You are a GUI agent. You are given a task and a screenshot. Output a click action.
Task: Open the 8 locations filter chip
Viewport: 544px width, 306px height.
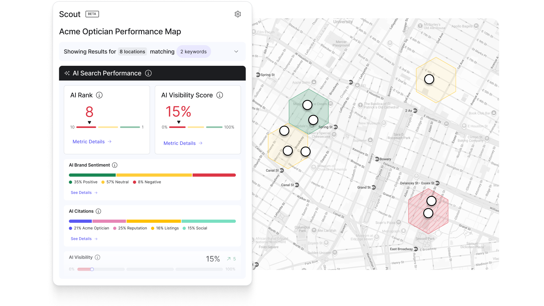pos(132,52)
